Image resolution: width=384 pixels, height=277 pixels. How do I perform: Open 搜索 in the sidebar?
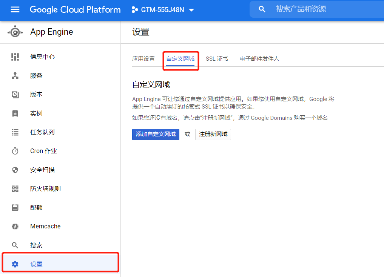tap(60, 245)
